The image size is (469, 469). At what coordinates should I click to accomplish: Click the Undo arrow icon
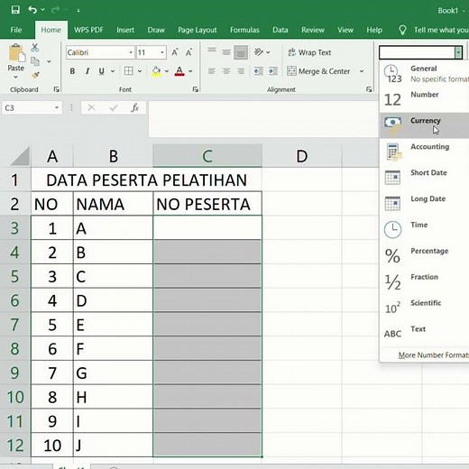[32, 10]
